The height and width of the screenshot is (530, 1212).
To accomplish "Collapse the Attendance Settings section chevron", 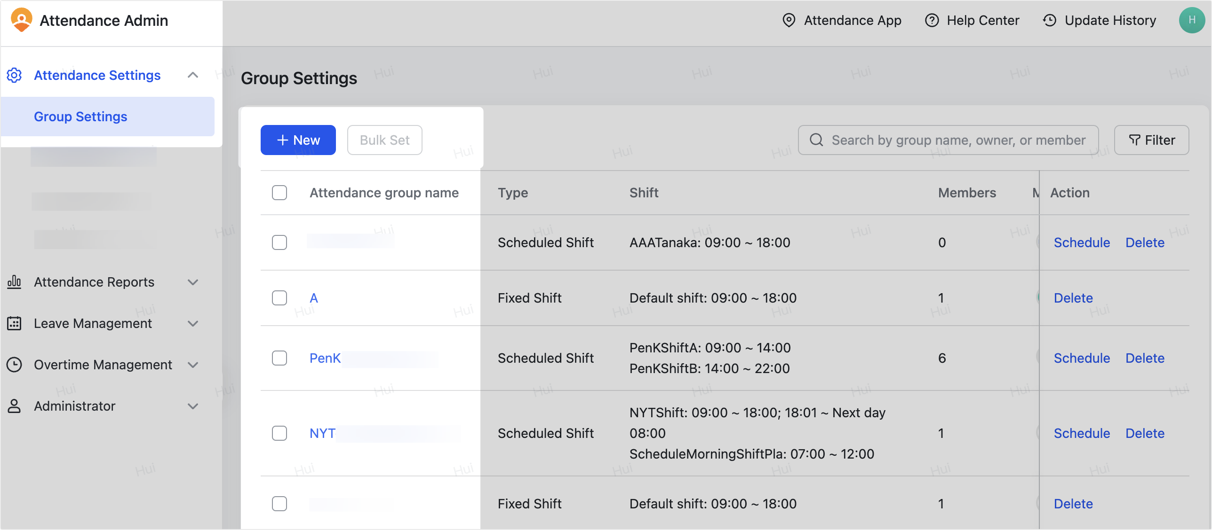I will 193,75.
